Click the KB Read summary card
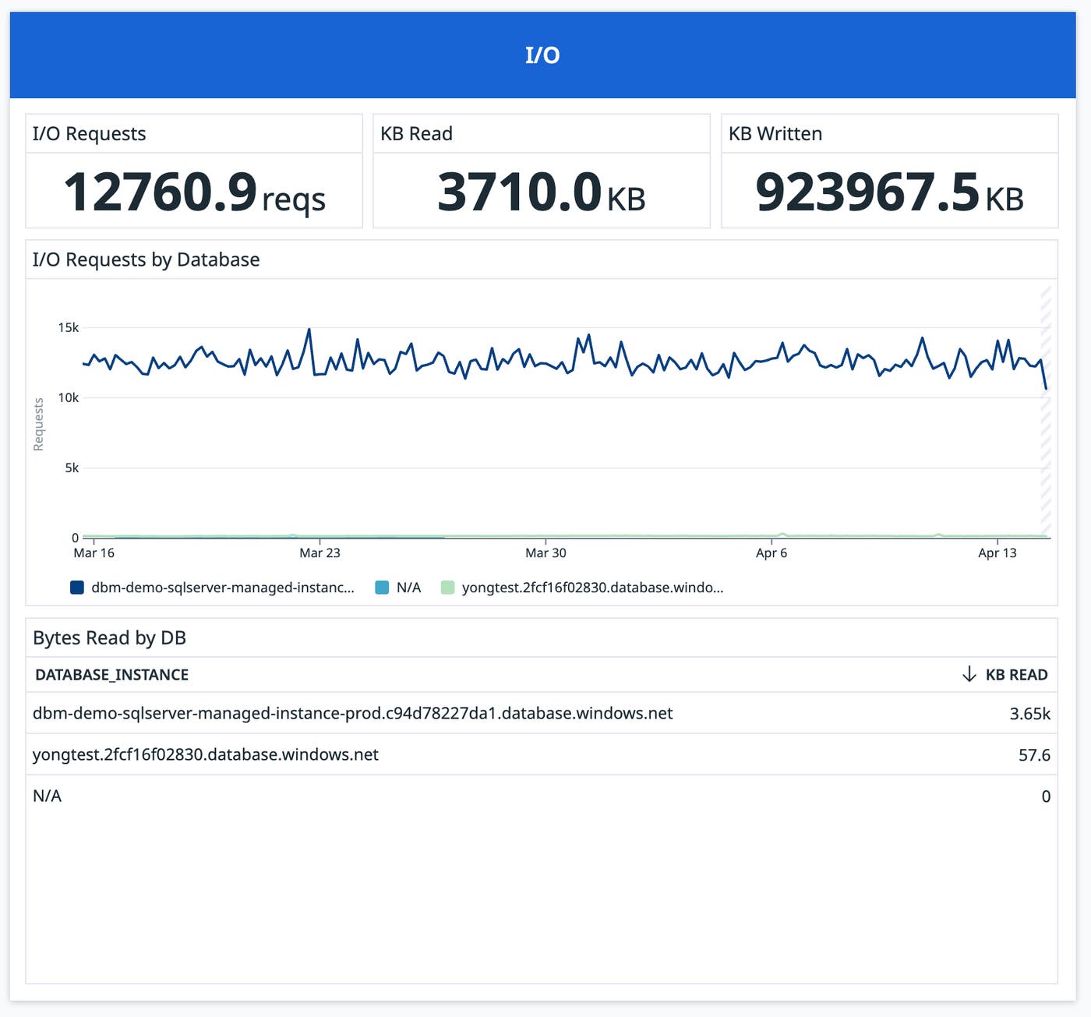The width and height of the screenshot is (1091, 1017). [542, 171]
